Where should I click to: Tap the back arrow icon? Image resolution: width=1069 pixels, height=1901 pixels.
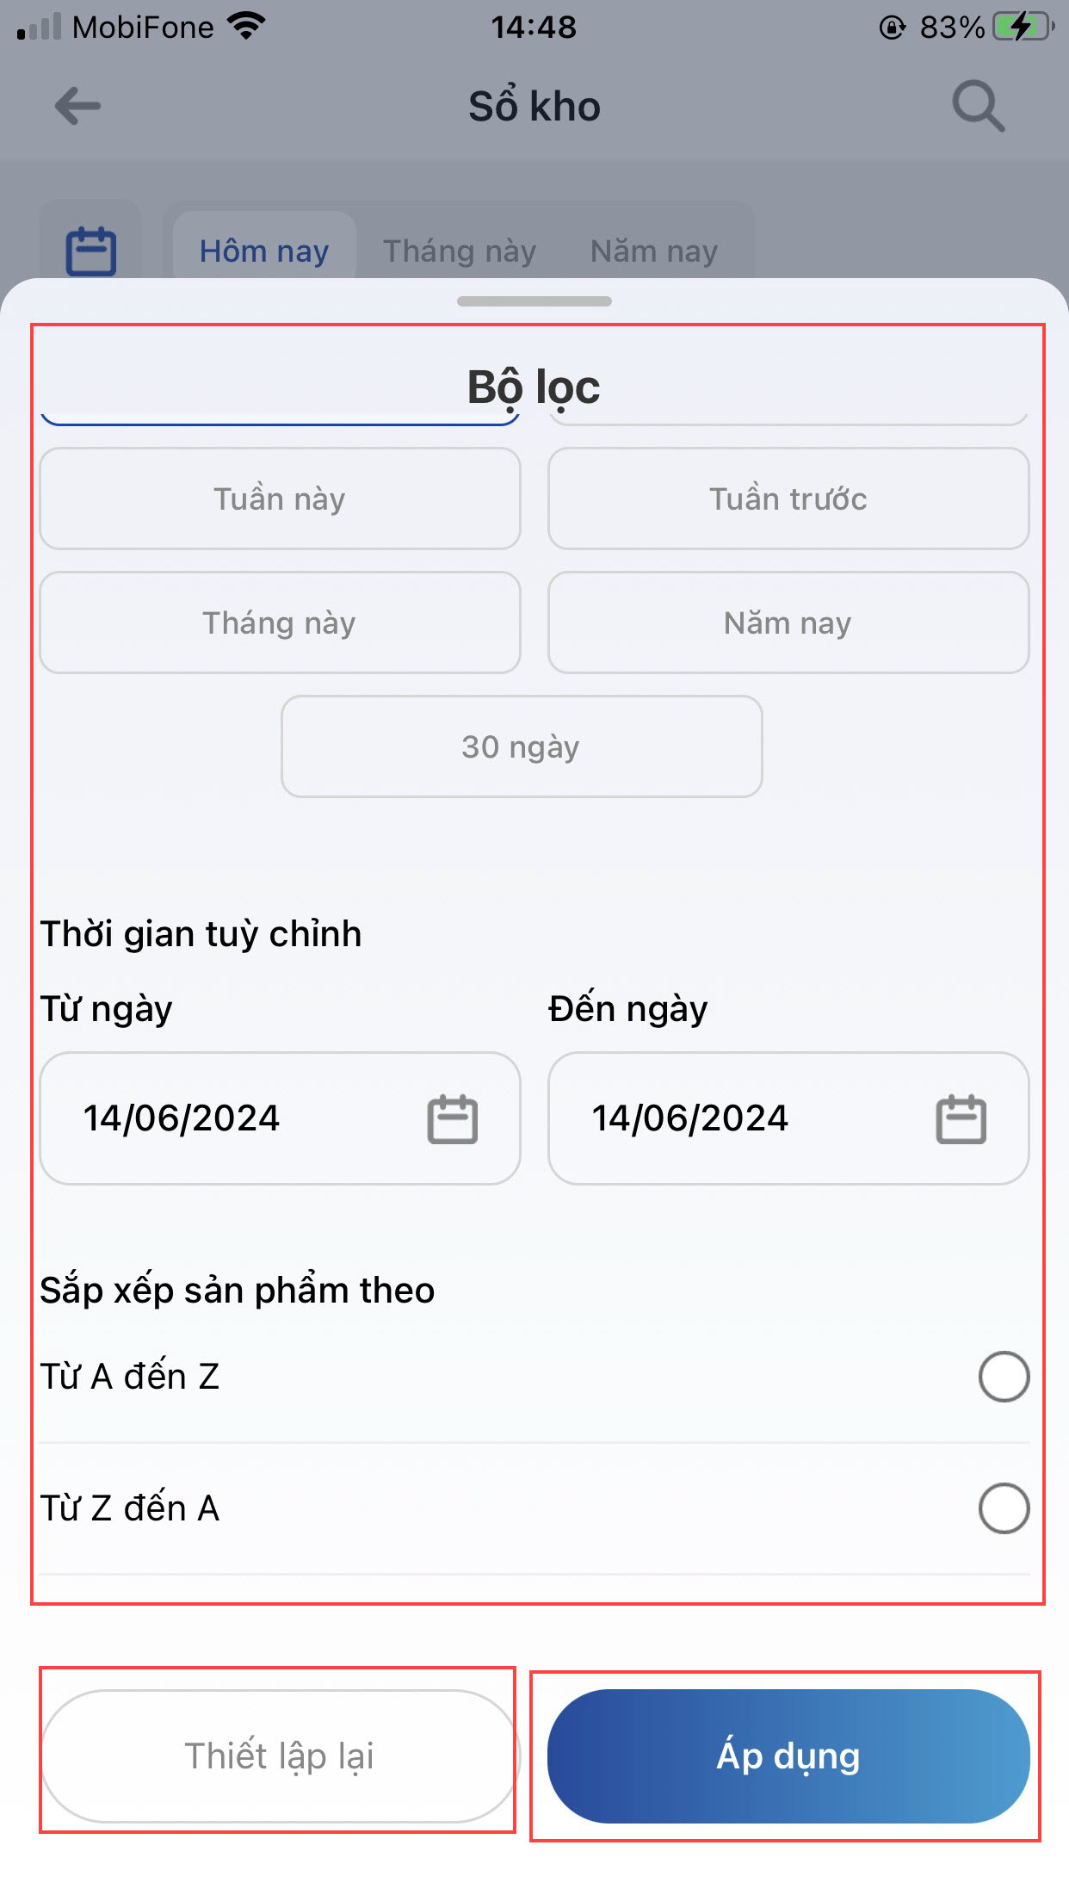coord(77,107)
